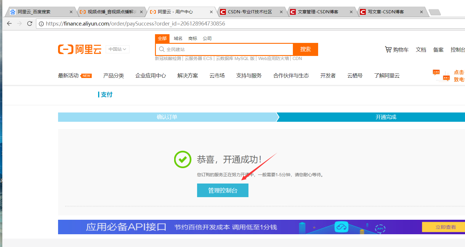Click the 管理控制台 button
Image resolution: width=465 pixels, height=247 pixels.
(223, 190)
